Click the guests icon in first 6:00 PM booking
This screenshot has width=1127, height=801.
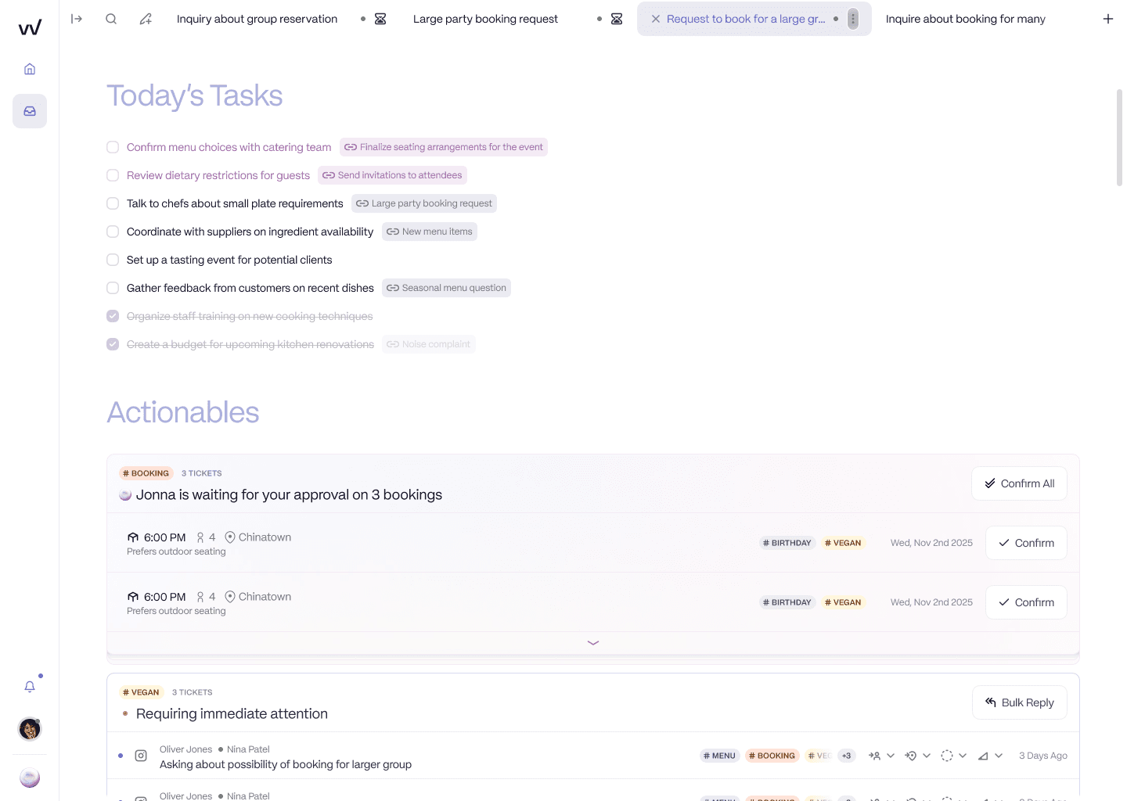click(x=200, y=537)
